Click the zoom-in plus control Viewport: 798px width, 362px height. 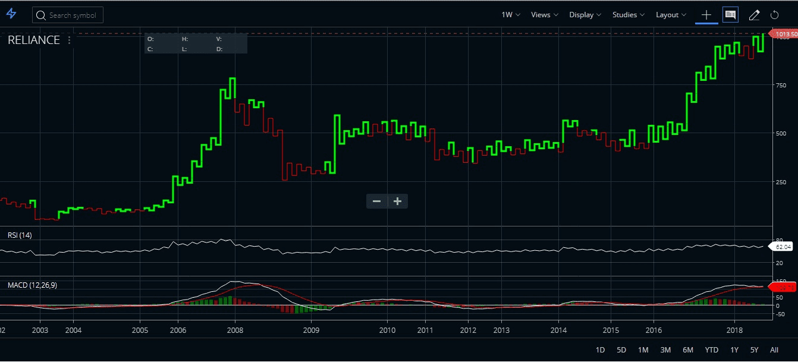[x=397, y=201]
